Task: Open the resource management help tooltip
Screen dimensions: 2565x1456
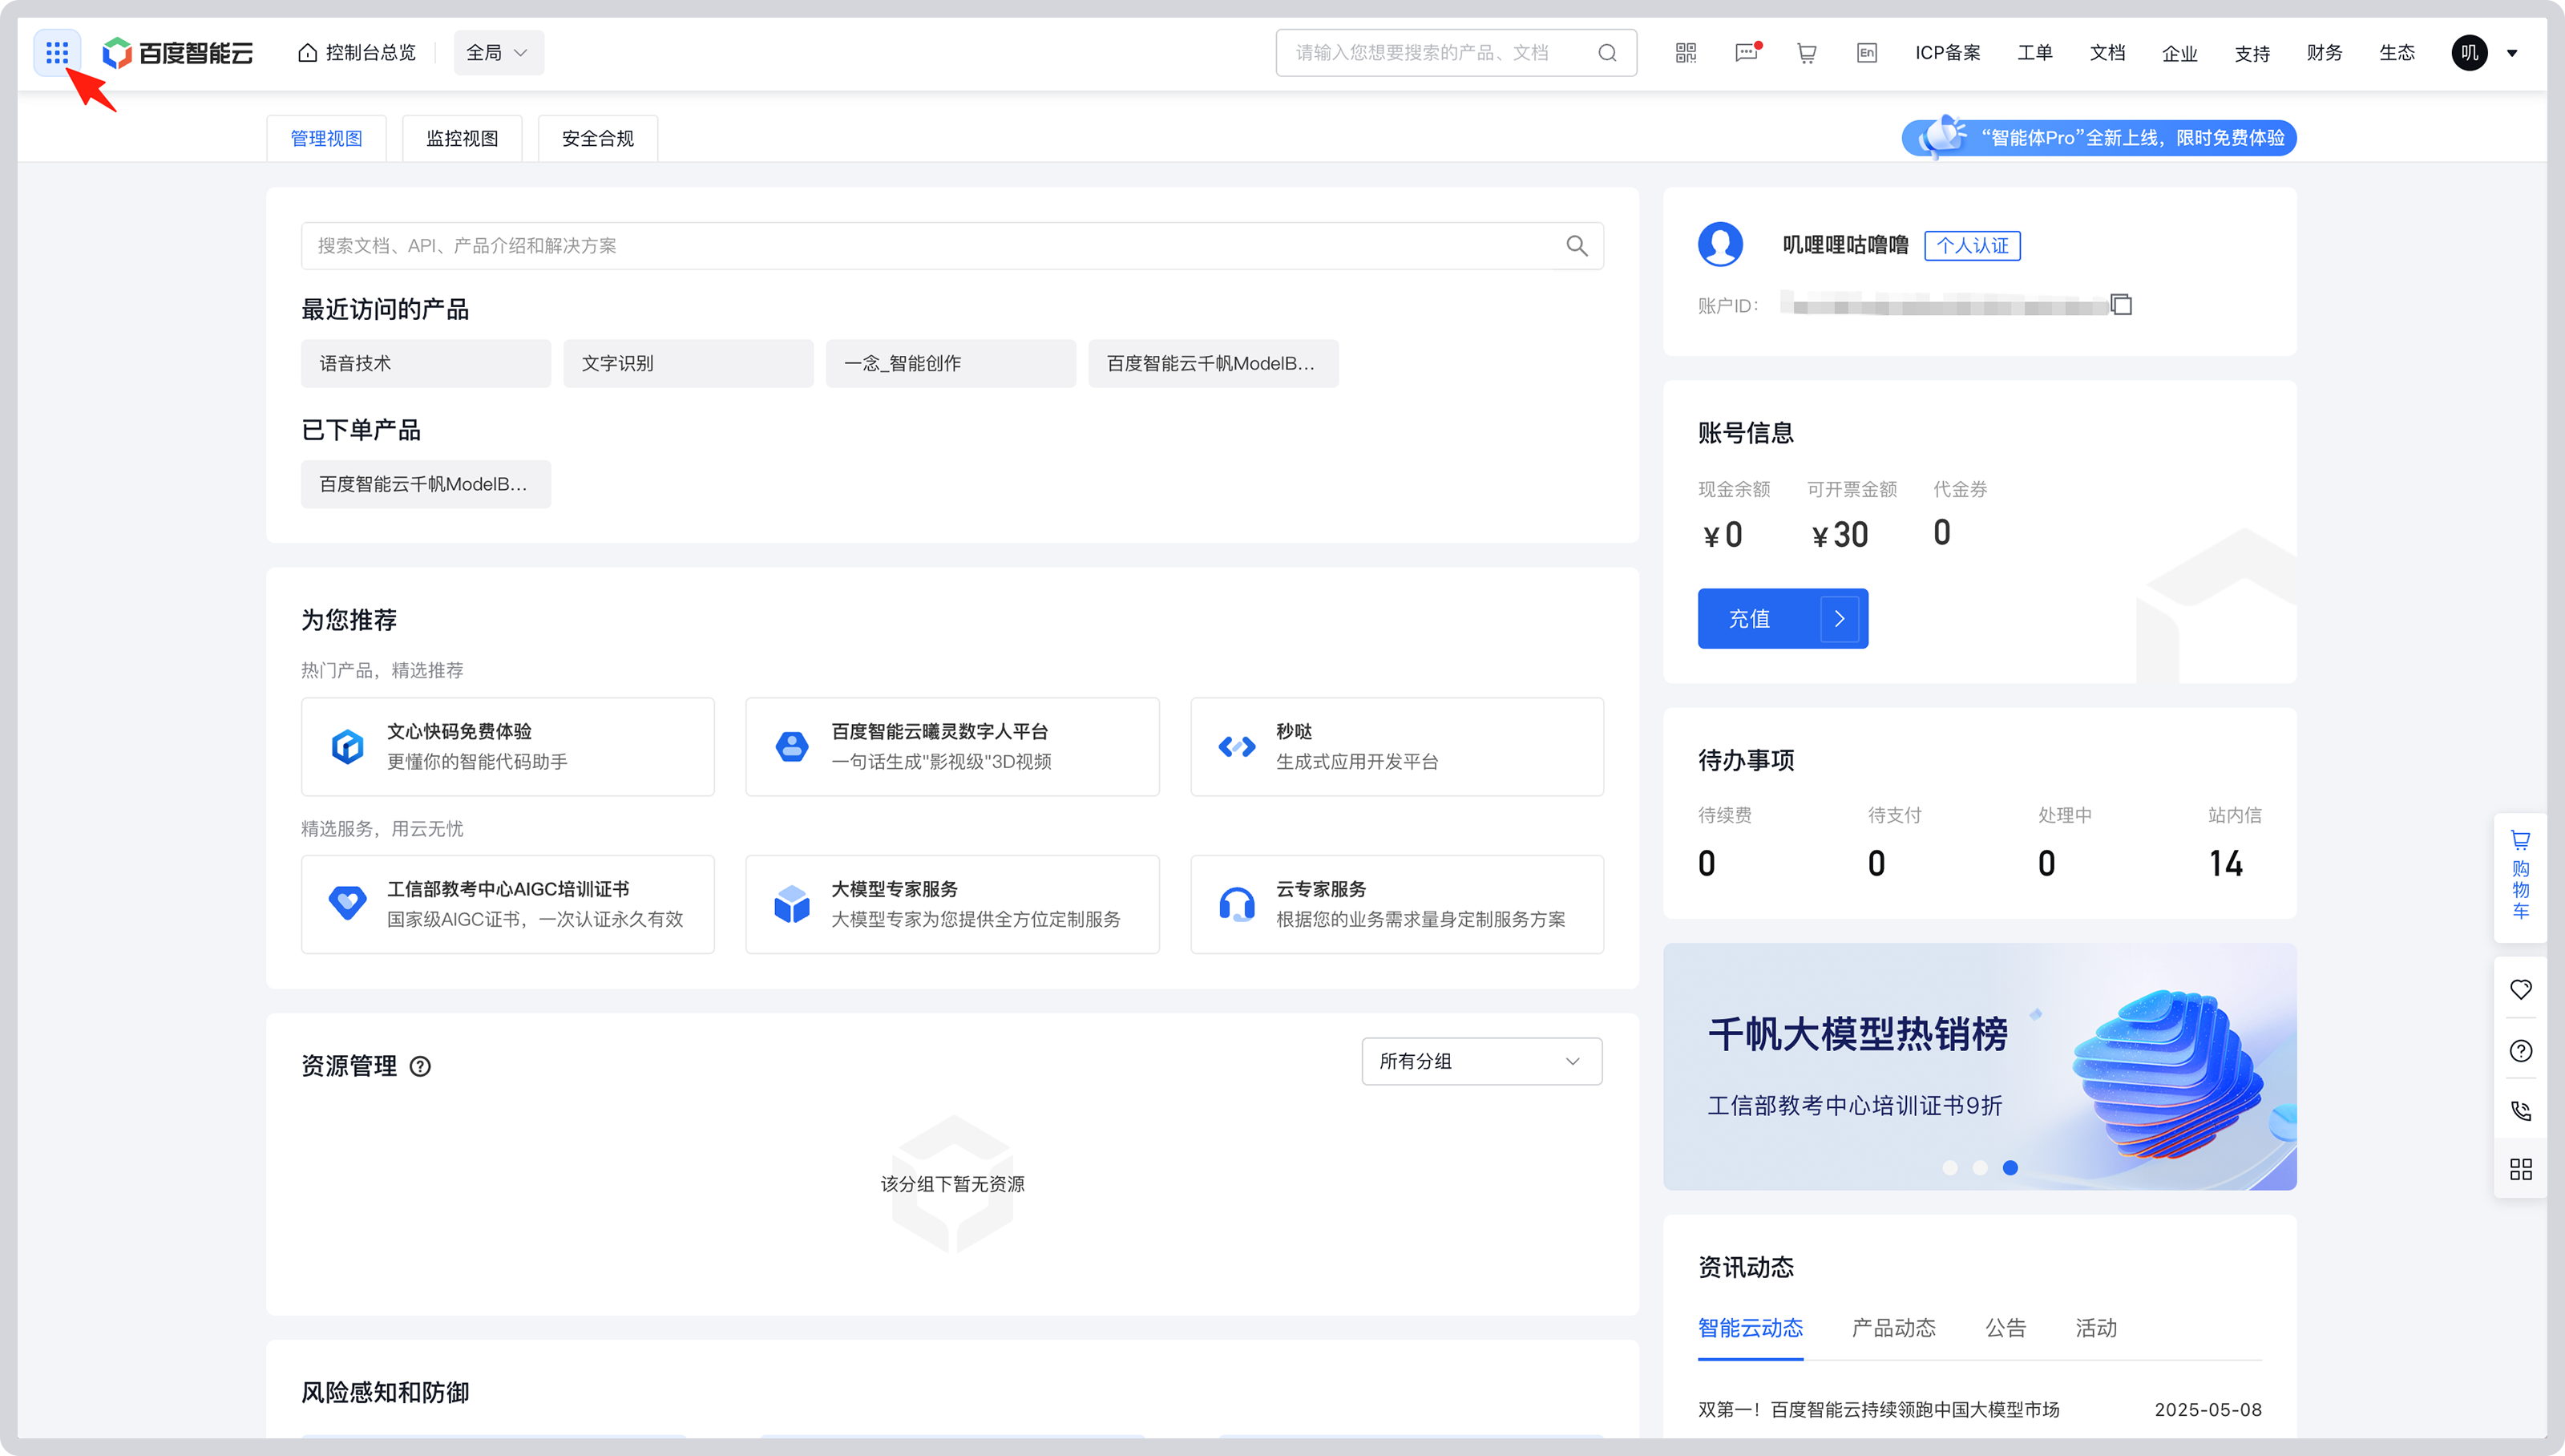Action: click(x=420, y=1067)
